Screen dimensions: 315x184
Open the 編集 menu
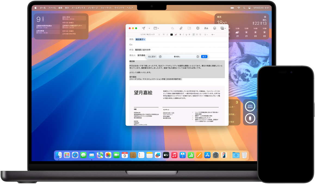tap(60, 8)
